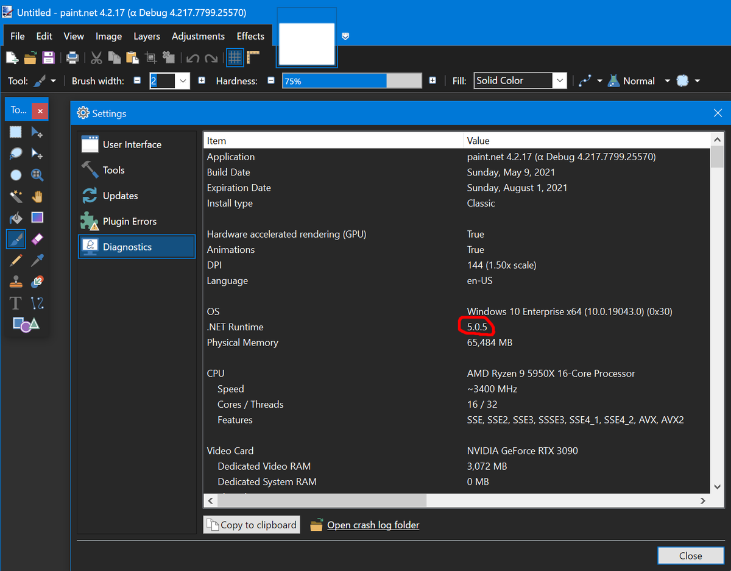Image resolution: width=731 pixels, height=571 pixels.
Task: Select the Pan hand tool
Action: pos(37,196)
